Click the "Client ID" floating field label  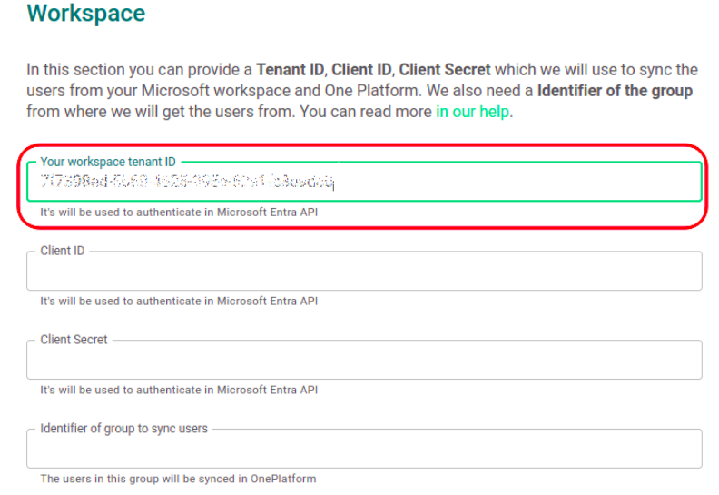coord(63,251)
